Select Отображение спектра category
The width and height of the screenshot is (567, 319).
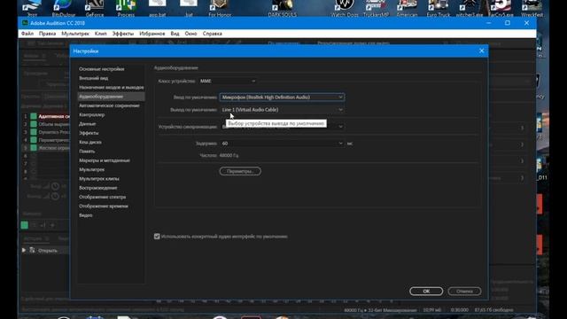click(103, 197)
